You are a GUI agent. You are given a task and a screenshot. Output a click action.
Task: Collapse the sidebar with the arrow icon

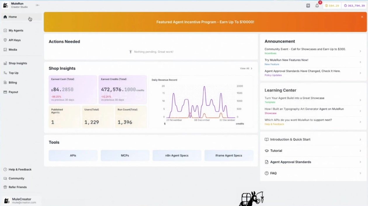click(x=38, y=5)
